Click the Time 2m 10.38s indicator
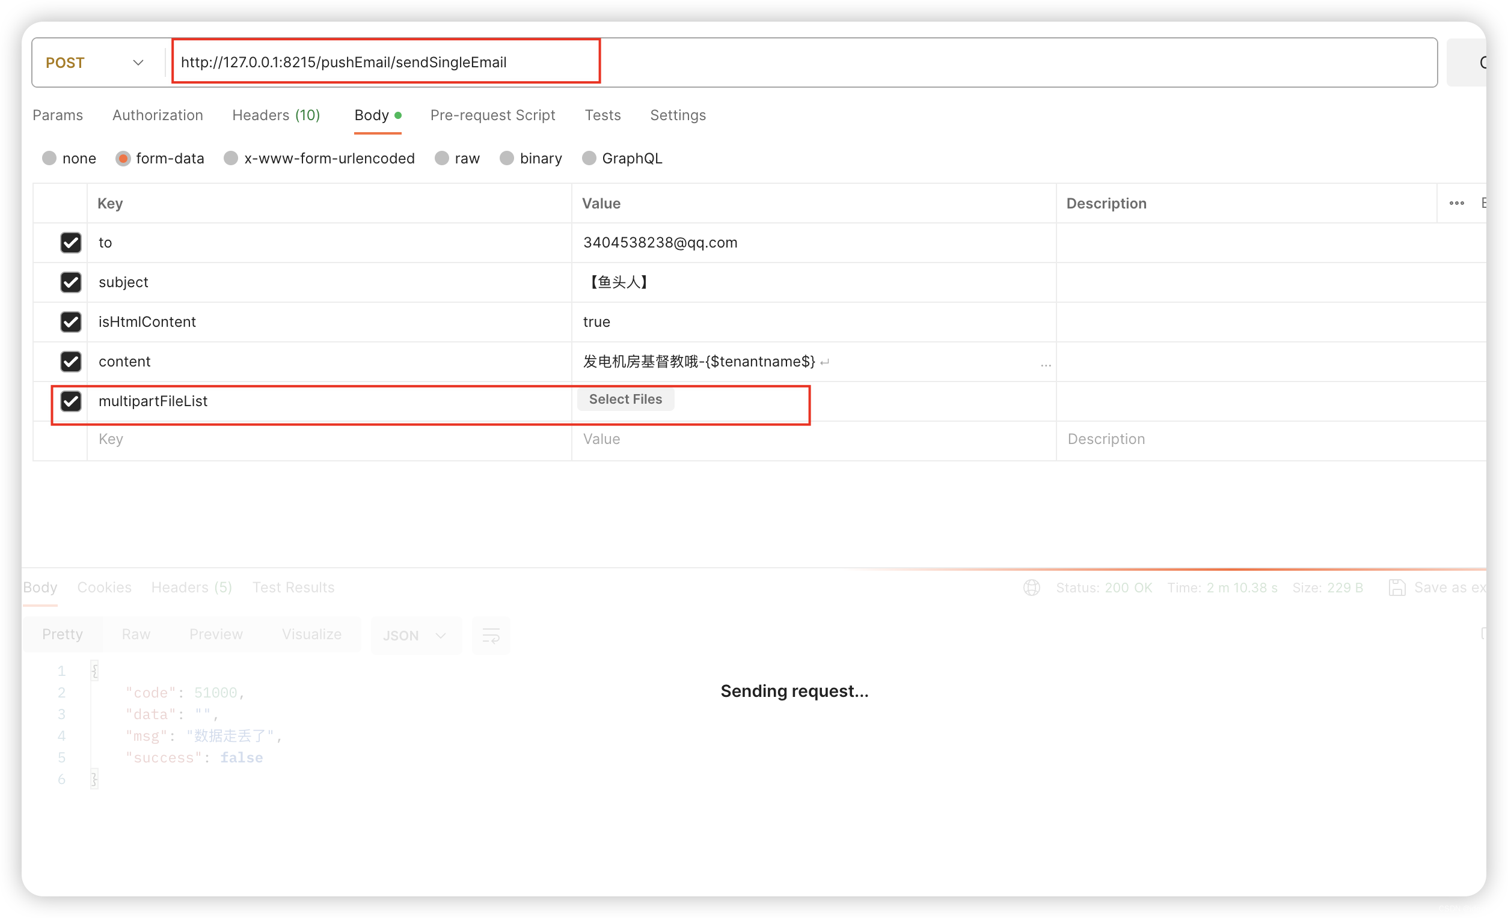Image resolution: width=1508 pixels, height=918 pixels. click(1222, 588)
